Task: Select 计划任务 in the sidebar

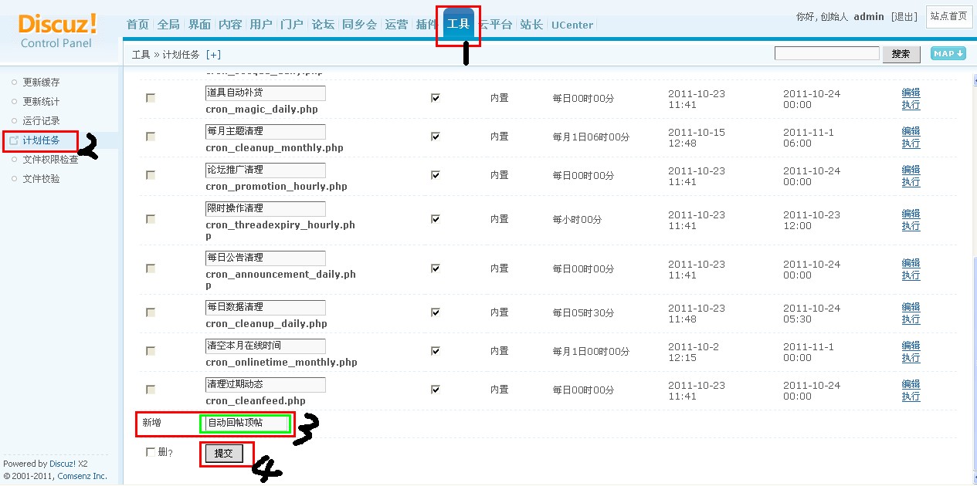Action: (x=41, y=140)
